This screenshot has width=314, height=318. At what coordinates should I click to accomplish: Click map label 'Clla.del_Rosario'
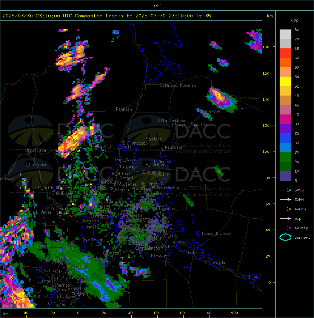click(x=178, y=85)
